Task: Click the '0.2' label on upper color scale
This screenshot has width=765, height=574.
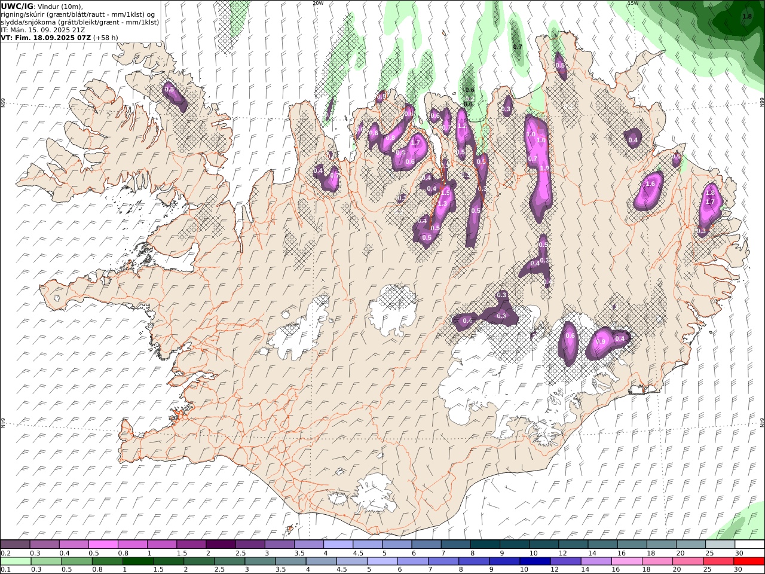Action: tap(5, 553)
